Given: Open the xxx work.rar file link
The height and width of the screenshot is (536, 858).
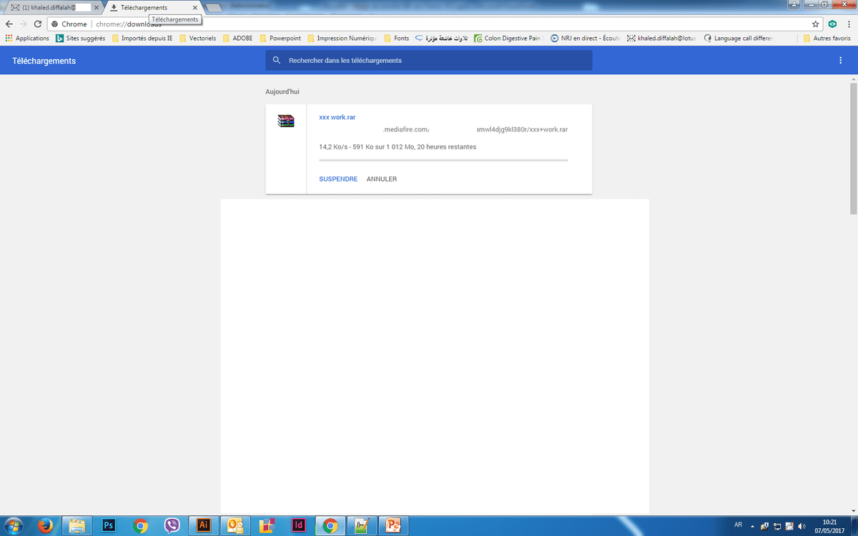Looking at the screenshot, I should click(x=337, y=117).
